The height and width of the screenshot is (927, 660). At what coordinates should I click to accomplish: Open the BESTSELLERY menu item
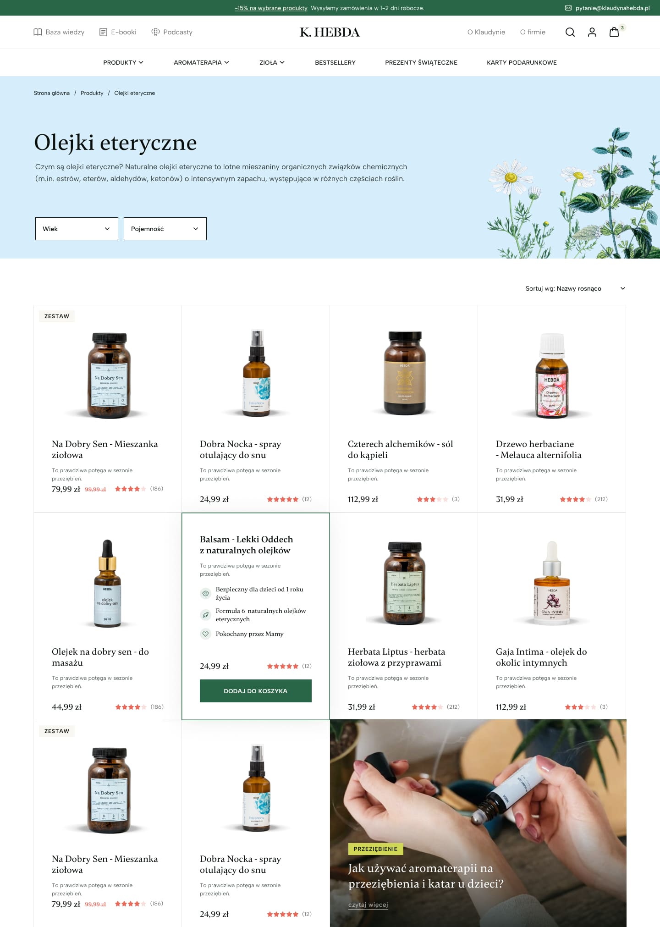point(335,62)
